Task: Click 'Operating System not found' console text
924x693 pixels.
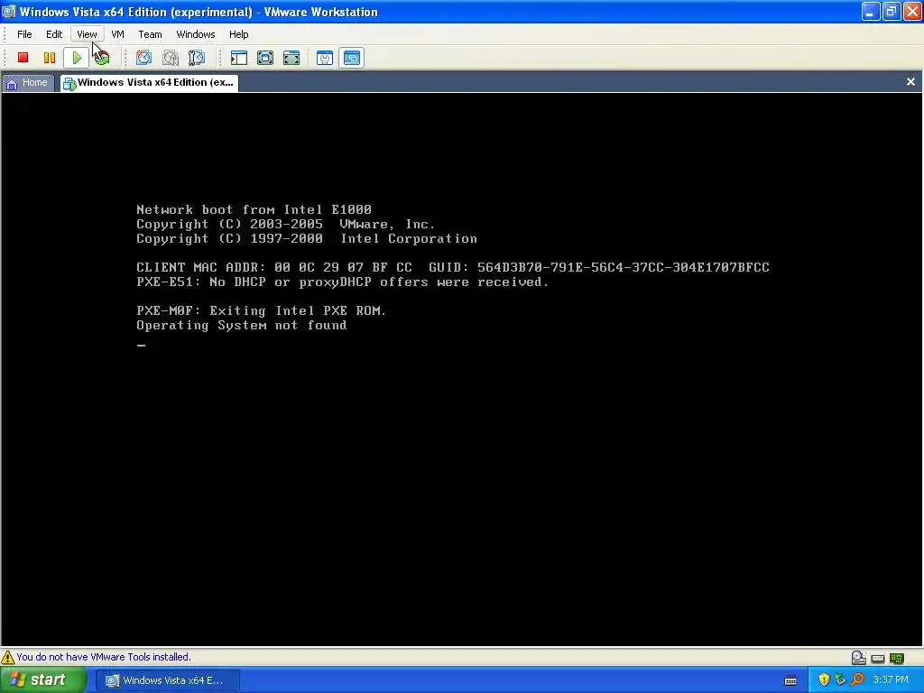Action: 242,325
